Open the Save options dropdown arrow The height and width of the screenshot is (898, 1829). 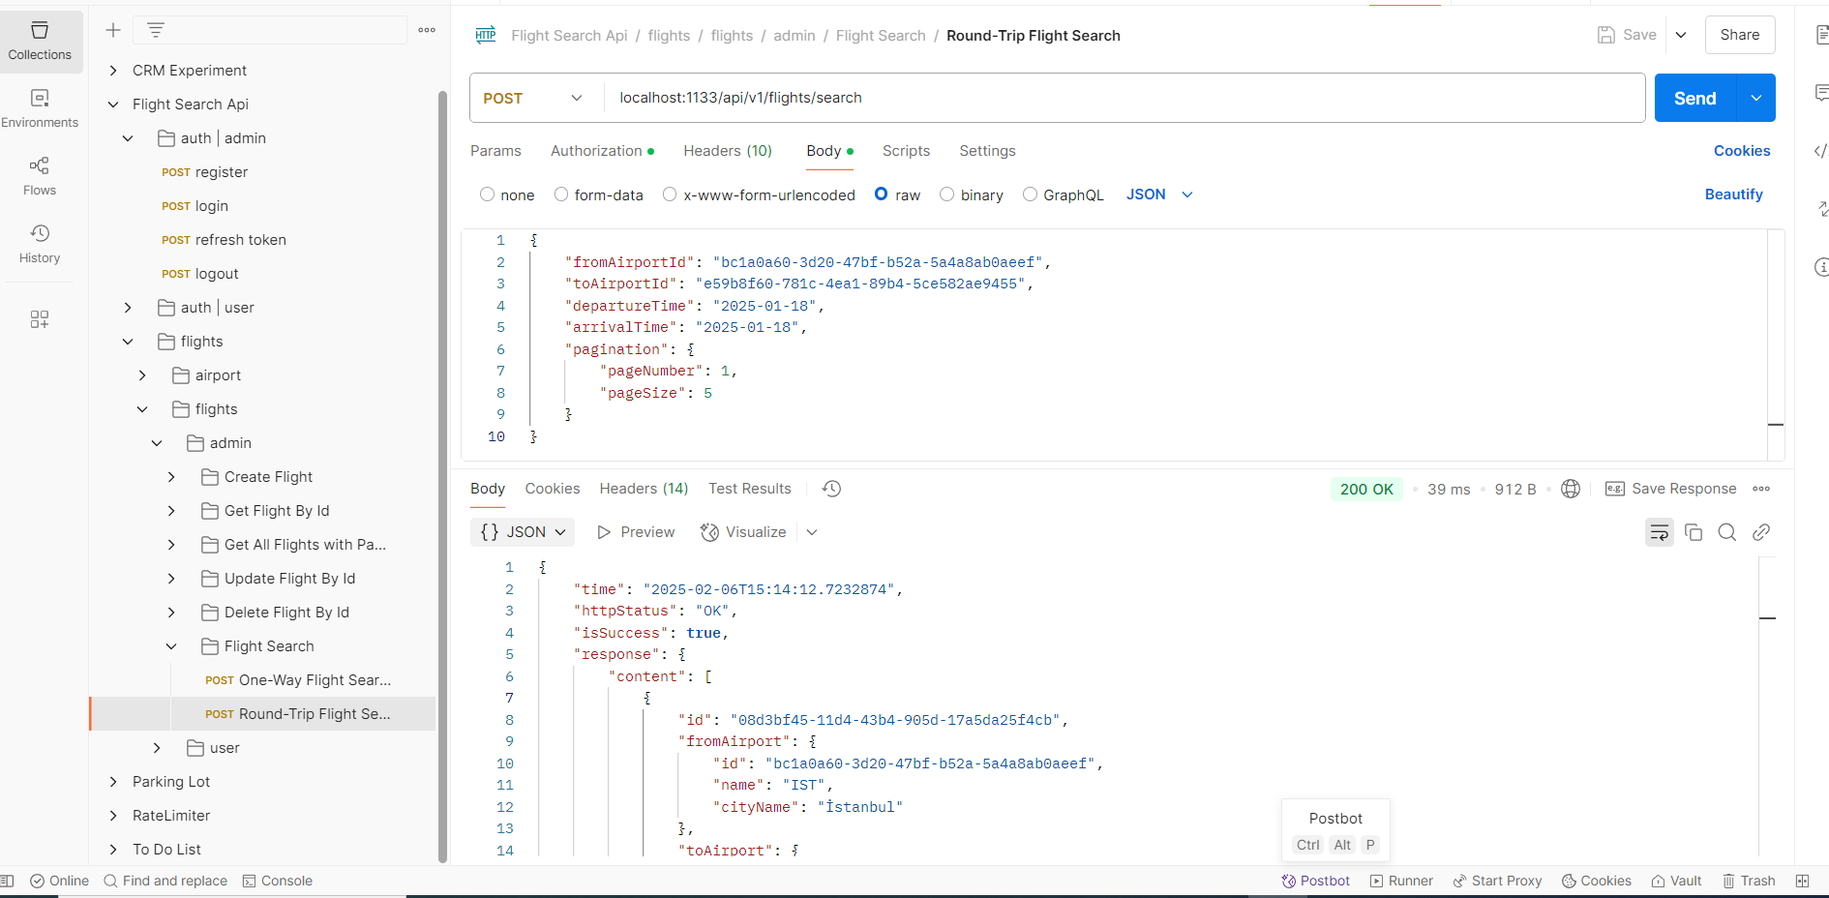(x=1681, y=35)
